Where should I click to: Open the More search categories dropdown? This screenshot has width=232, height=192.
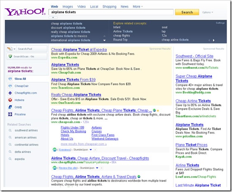click(138, 7)
